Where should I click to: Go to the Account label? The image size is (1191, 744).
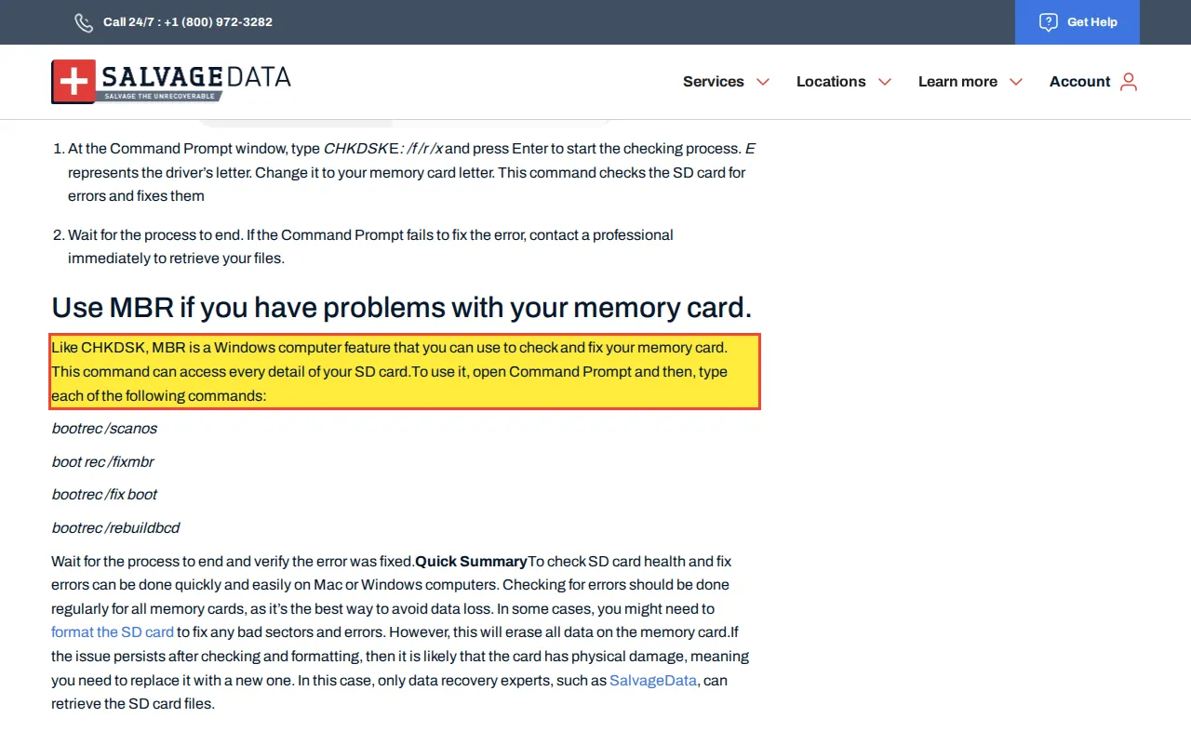click(1079, 82)
